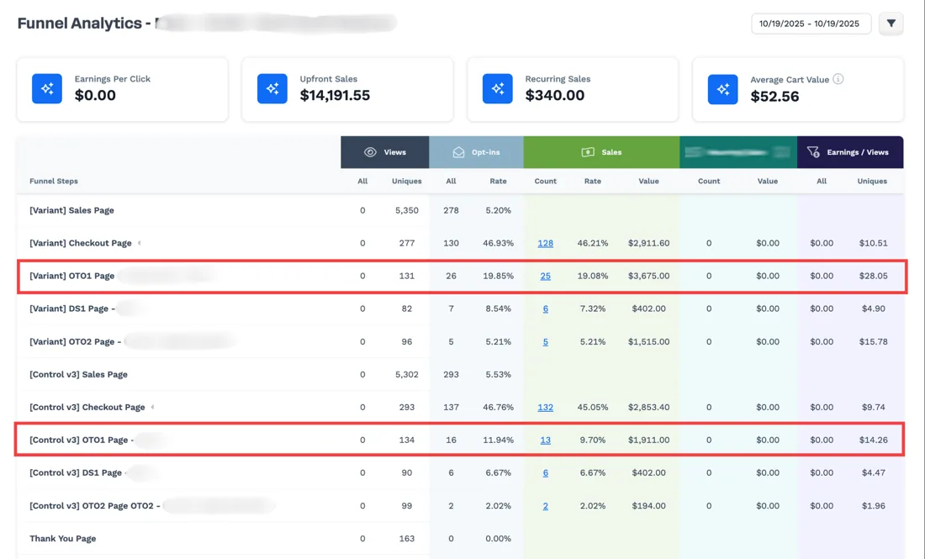Click the Thank You Page row label
Viewport: 925px width, 559px height.
pos(62,538)
